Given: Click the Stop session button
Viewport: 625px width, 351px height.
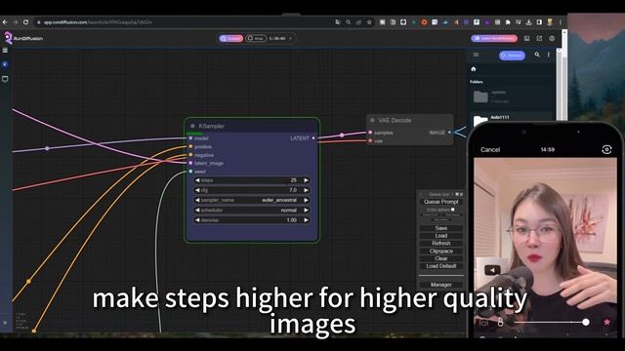Looking at the screenshot, I should (256, 38).
